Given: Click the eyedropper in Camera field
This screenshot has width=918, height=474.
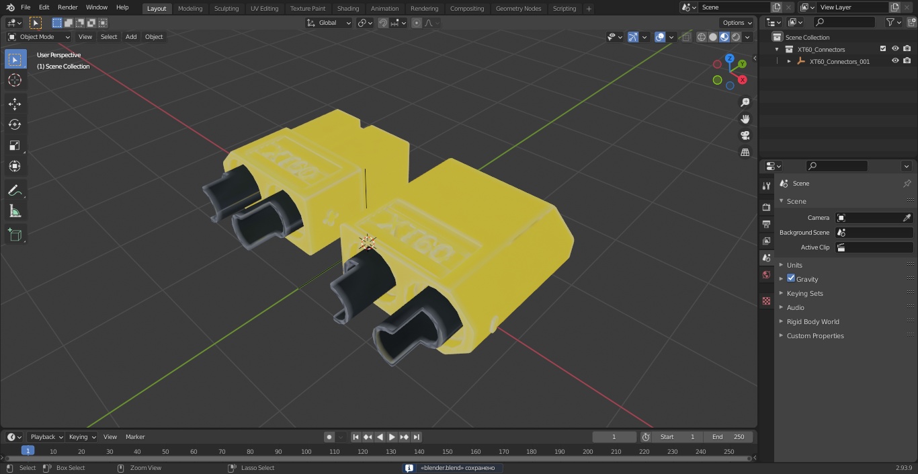Looking at the screenshot, I should (x=907, y=218).
